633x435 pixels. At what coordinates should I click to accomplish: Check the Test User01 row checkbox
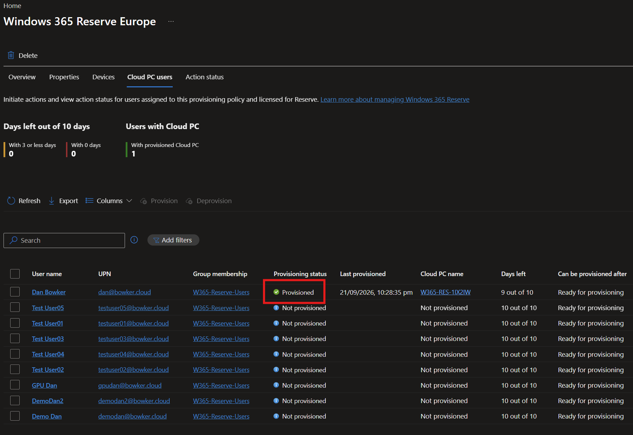(15, 323)
